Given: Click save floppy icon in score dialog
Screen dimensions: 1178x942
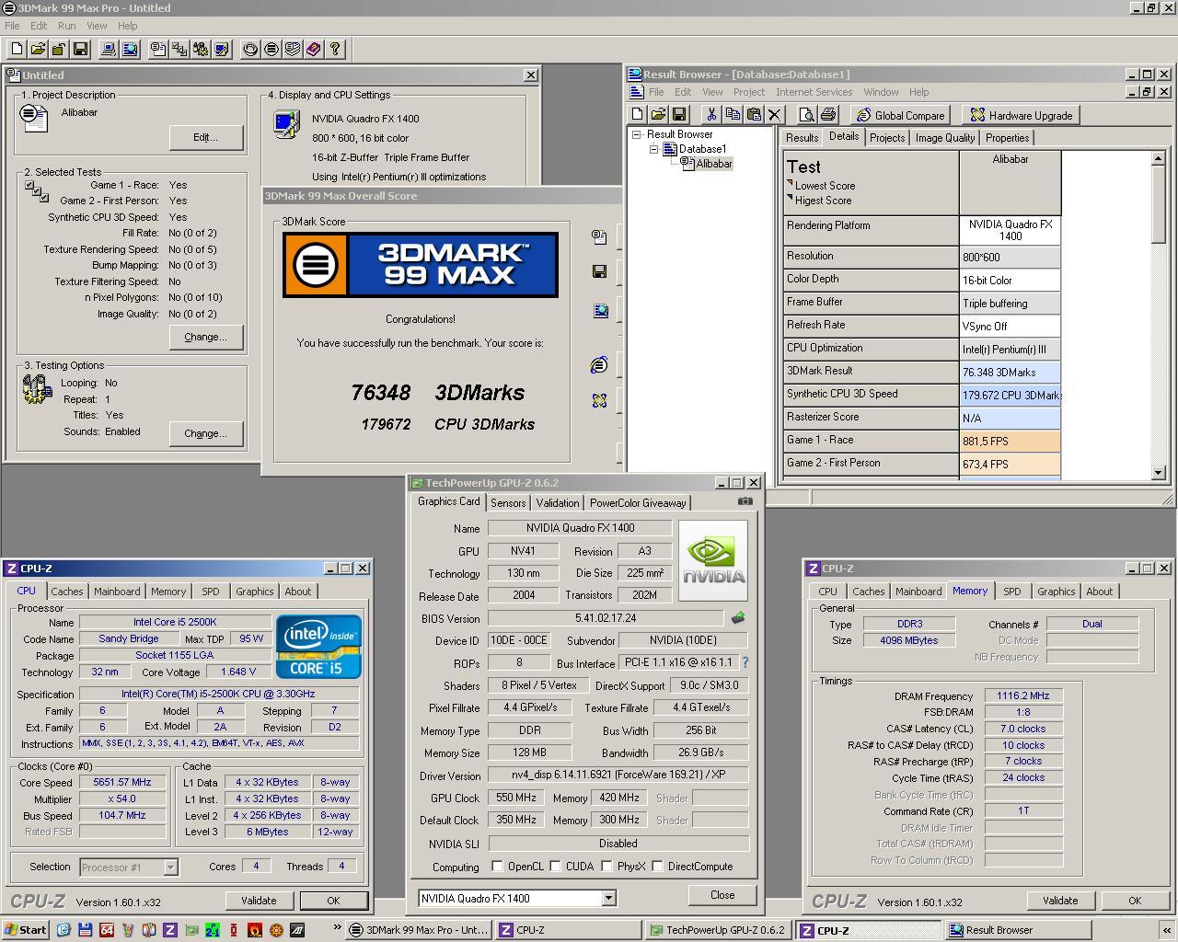Looking at the screenshot, I should point(599,271).
